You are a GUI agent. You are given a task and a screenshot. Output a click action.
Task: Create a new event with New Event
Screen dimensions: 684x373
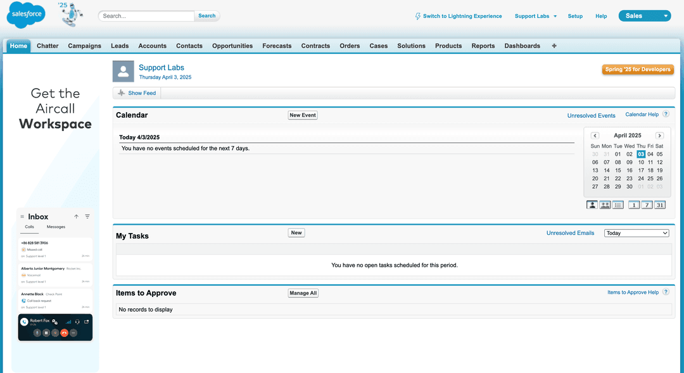(302, 115)
